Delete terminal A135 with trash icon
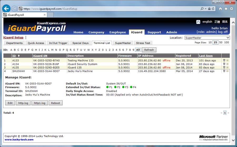The width and height of the screenshot is (237, 147). pyautogui.click(x=224, y=67)
